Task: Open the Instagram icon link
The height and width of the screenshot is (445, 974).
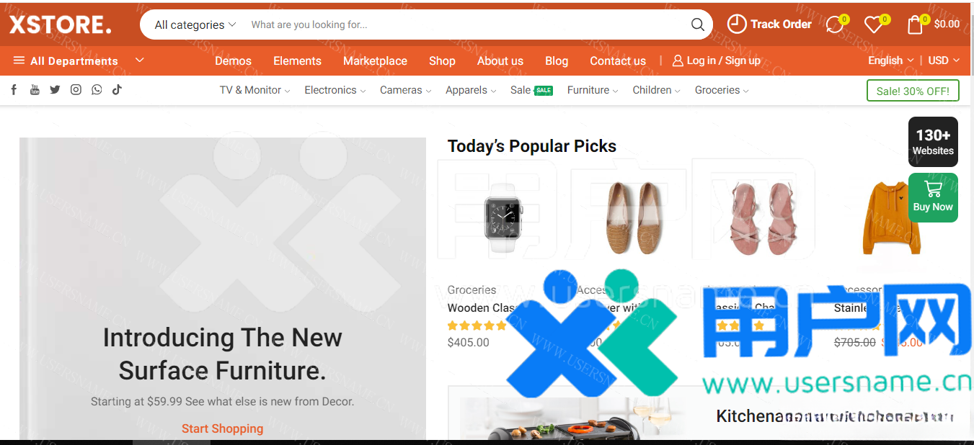Action: tap(76, 90)
